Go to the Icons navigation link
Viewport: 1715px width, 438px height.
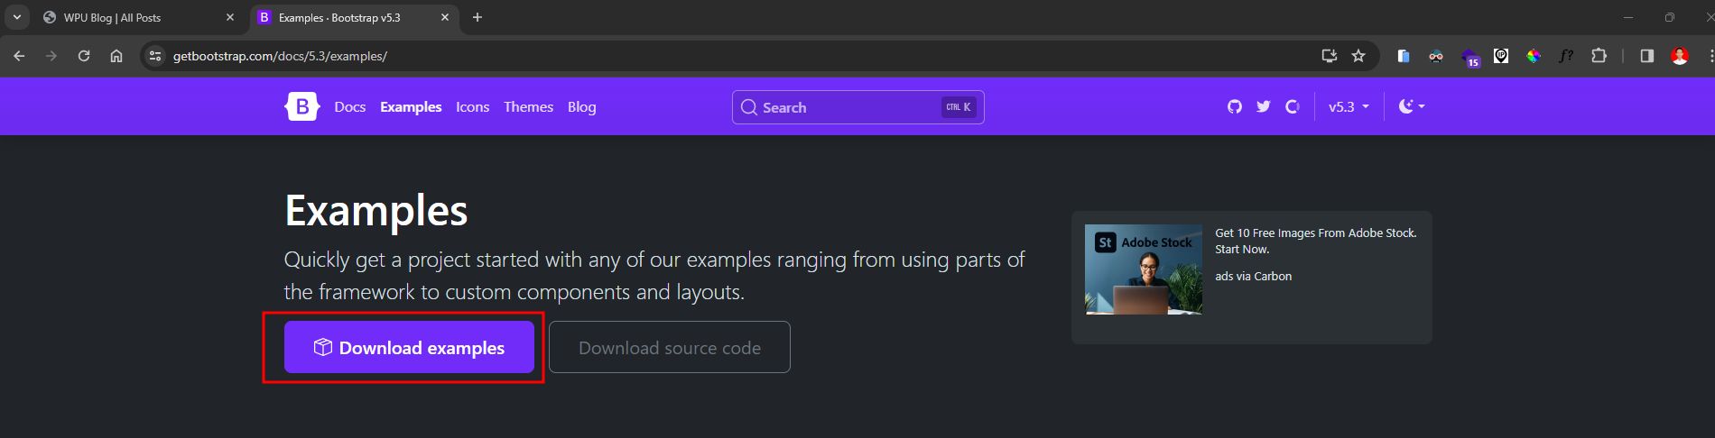click(x=472, y=106)
